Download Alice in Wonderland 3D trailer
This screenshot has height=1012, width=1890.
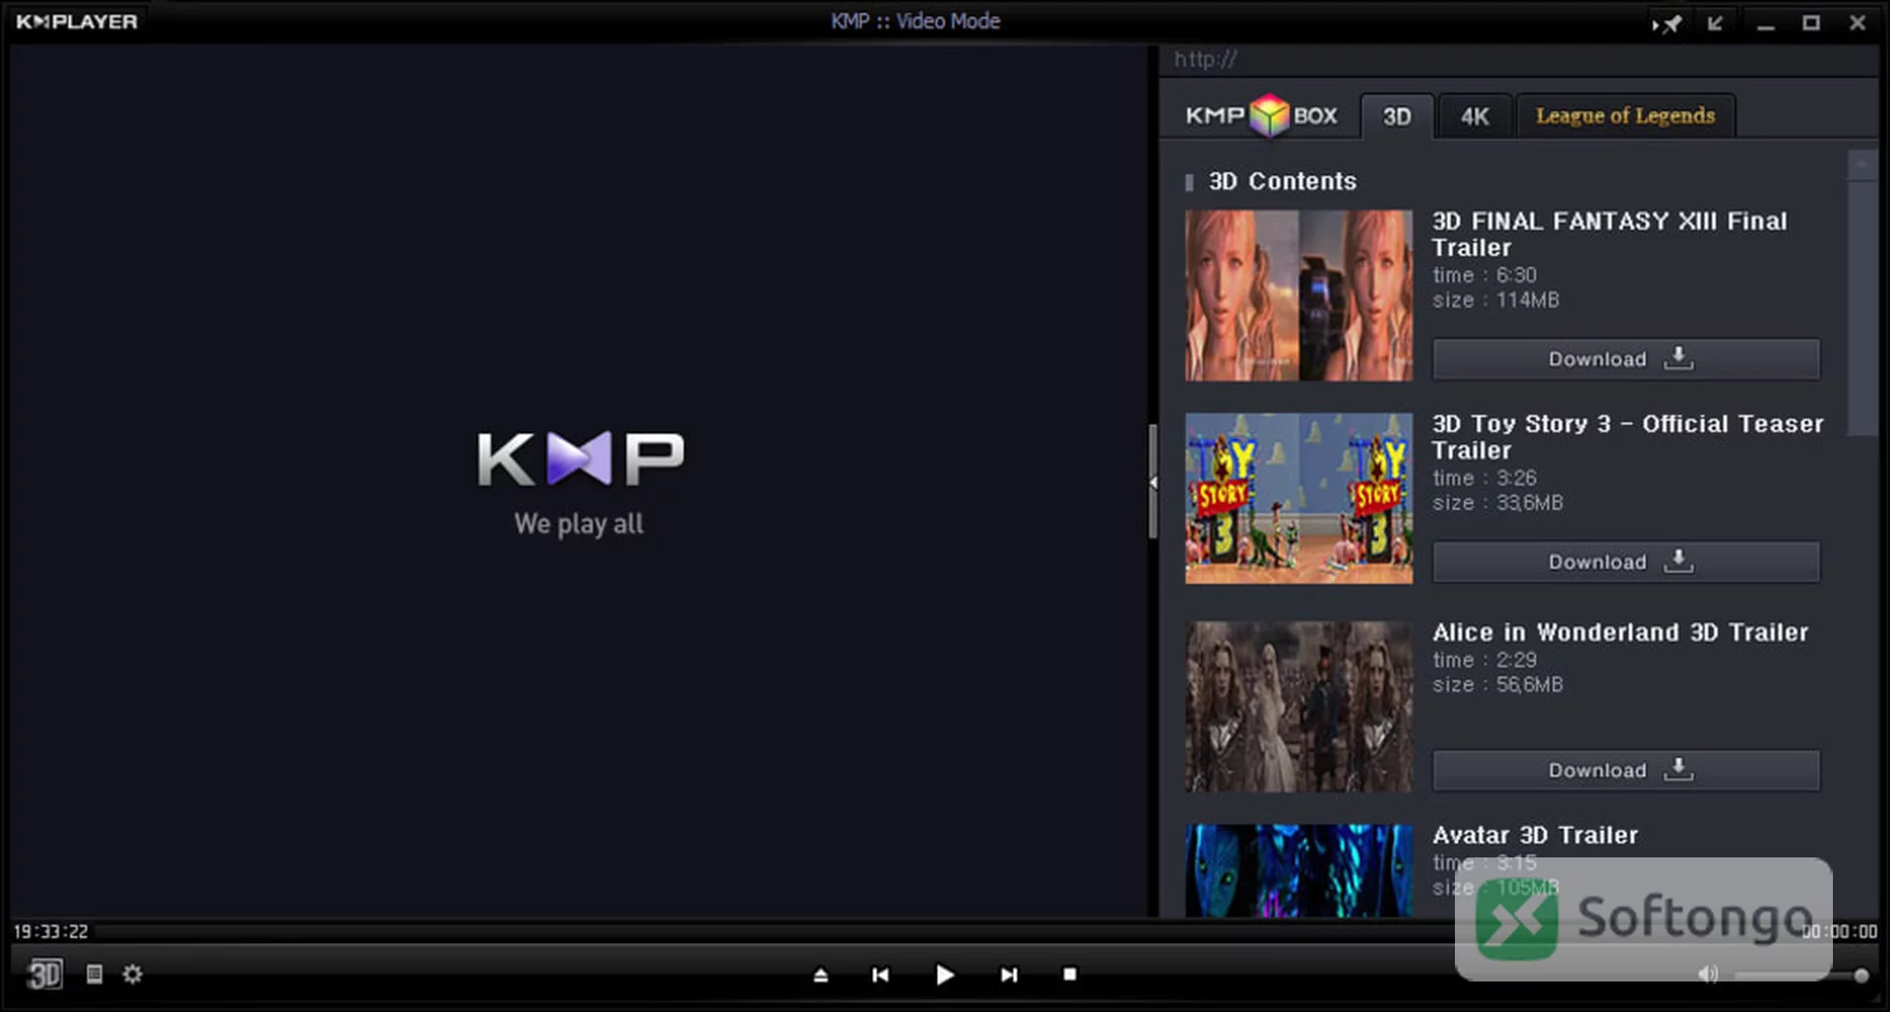tap(1626, 771)
